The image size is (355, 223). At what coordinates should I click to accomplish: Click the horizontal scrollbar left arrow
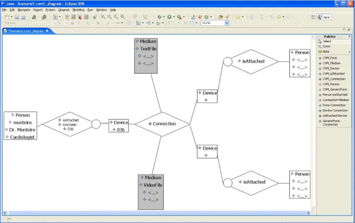coord(5,213)
